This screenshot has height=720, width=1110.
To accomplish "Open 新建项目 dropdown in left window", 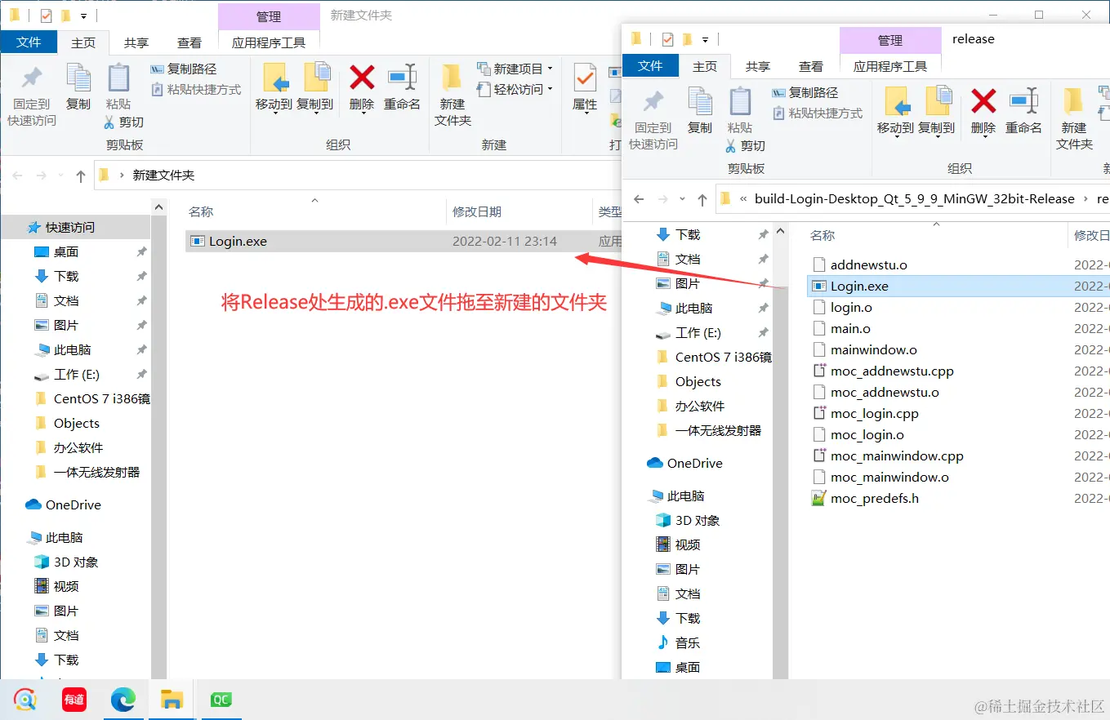I will [x=515, y=69].
